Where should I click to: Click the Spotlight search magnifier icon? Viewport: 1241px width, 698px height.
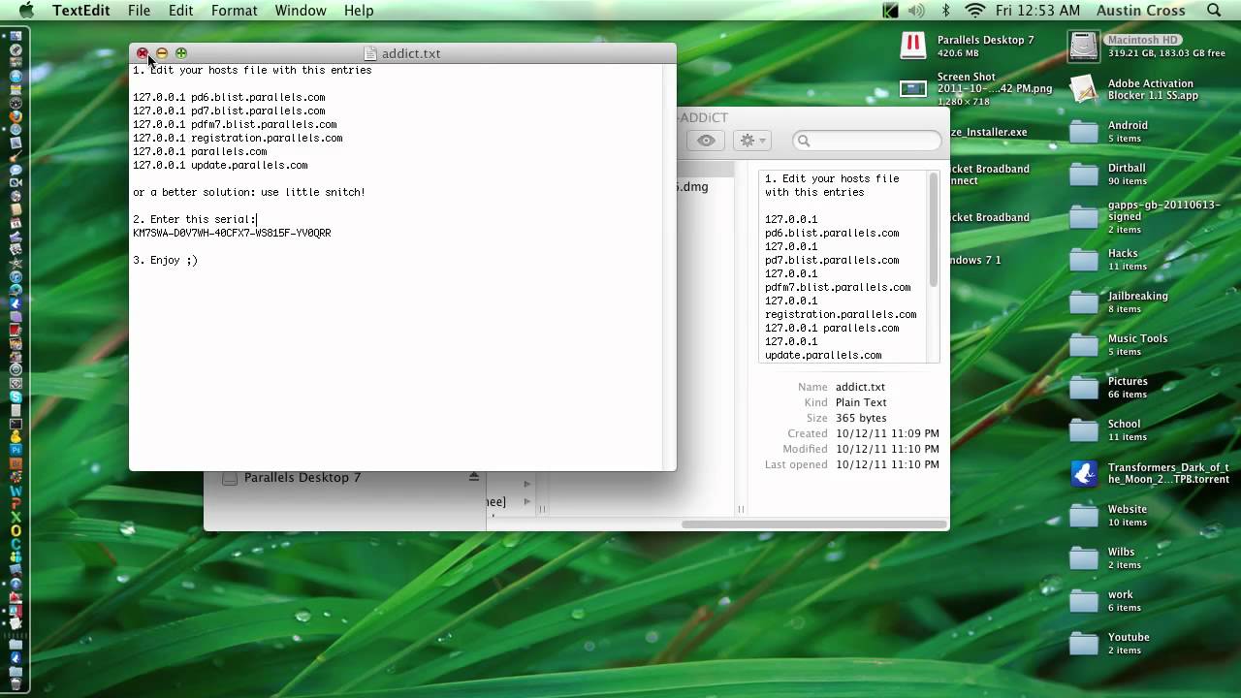[1214, 11]
